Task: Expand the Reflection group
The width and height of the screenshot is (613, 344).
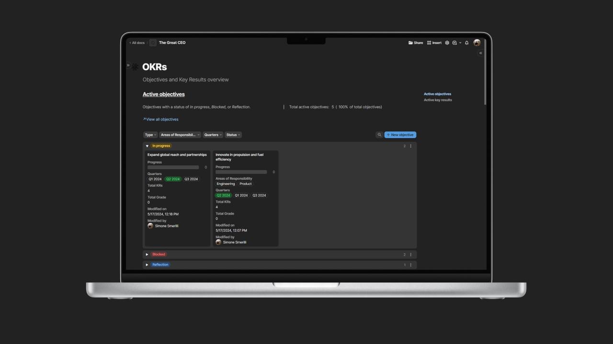Action: click(x=147, y=265)
